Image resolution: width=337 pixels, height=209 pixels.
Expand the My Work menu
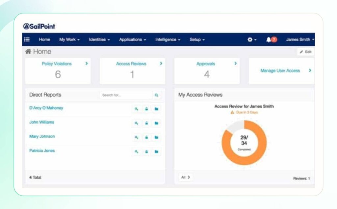point(69,39)
